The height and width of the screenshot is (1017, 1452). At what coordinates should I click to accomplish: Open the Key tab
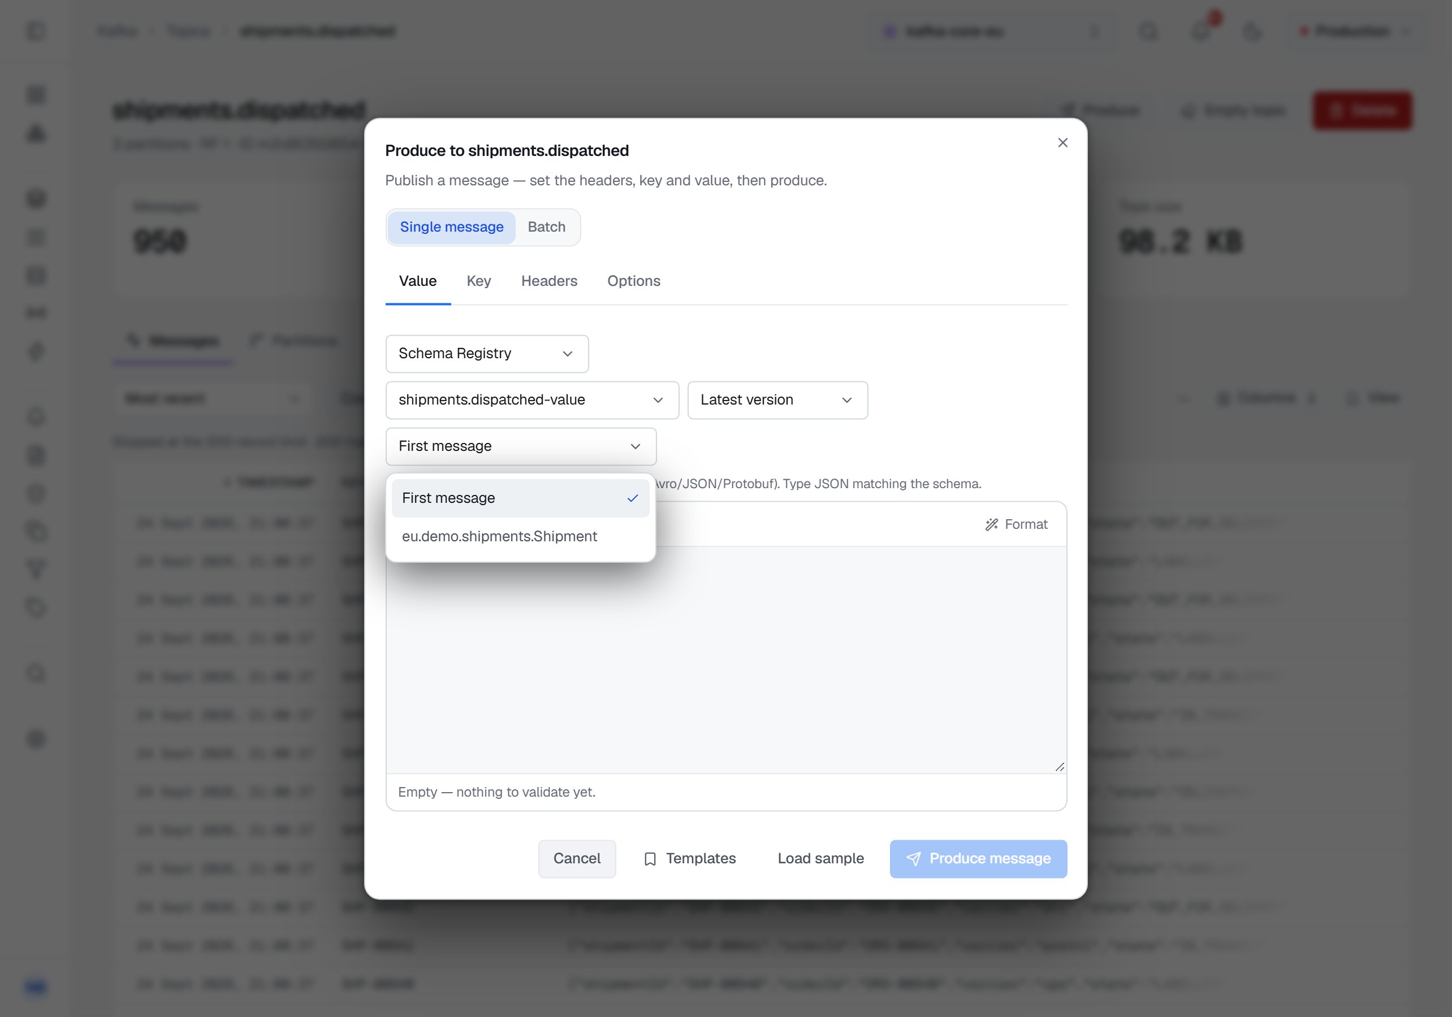point(479,281)
